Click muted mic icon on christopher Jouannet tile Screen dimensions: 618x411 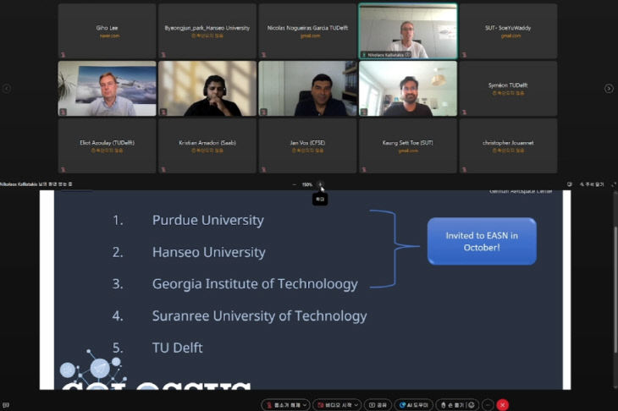[x=464, y=170]
